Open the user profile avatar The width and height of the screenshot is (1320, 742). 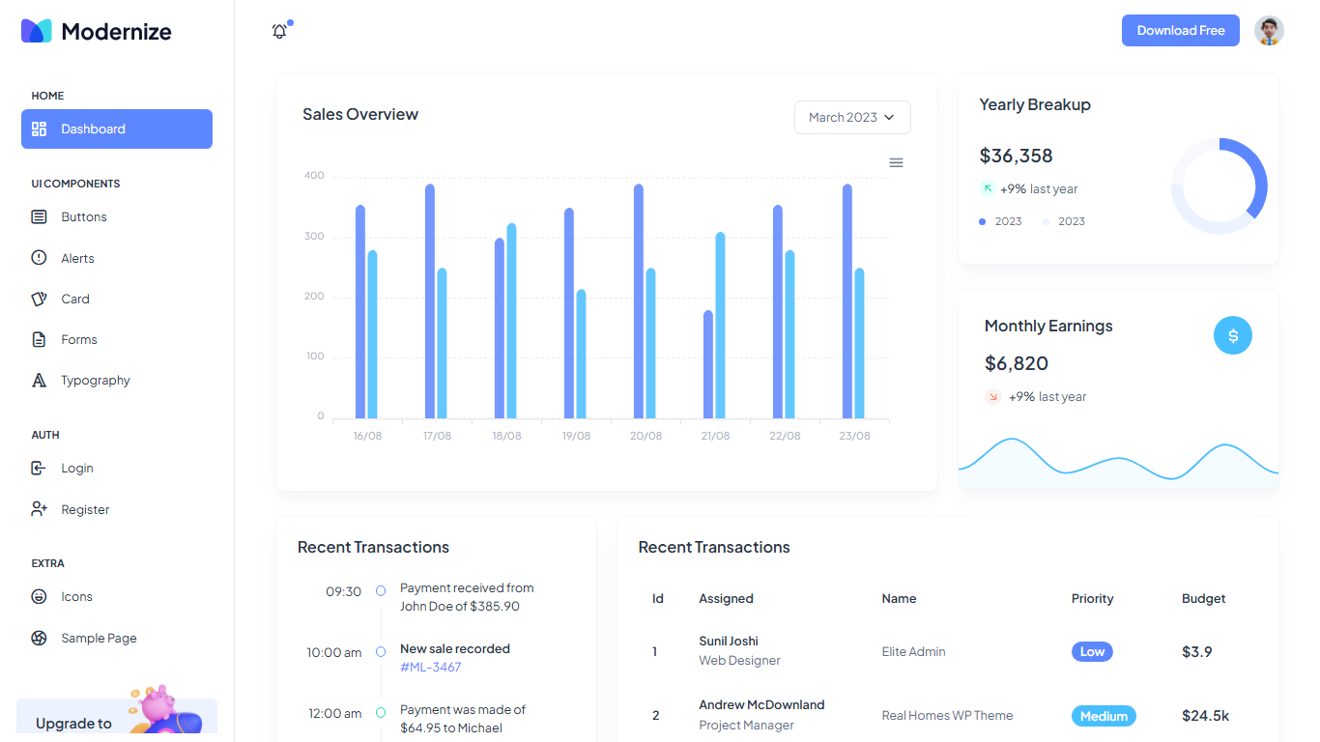(x=1269, y=31)
